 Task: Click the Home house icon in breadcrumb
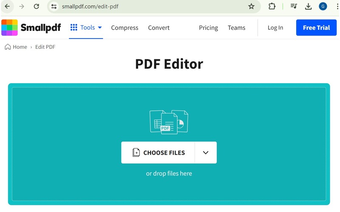point(8,47)
